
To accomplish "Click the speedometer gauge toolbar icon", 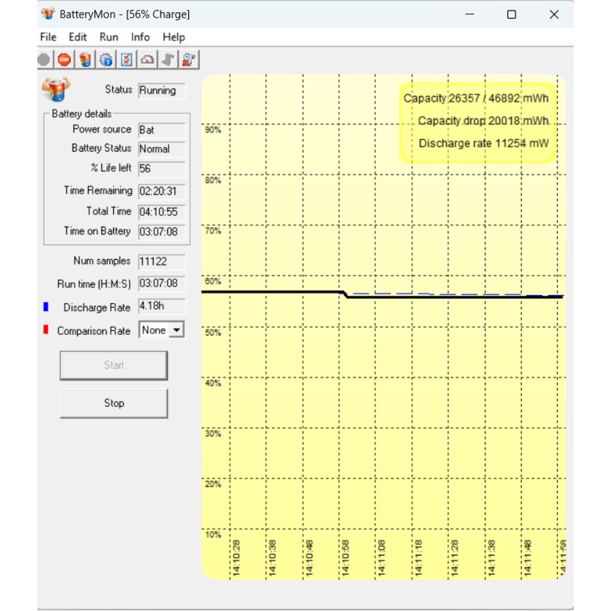I will pos(147,59).
